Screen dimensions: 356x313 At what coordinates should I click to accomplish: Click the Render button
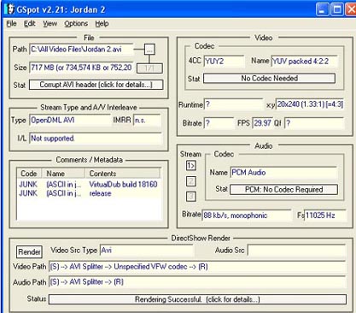point(29,251)
